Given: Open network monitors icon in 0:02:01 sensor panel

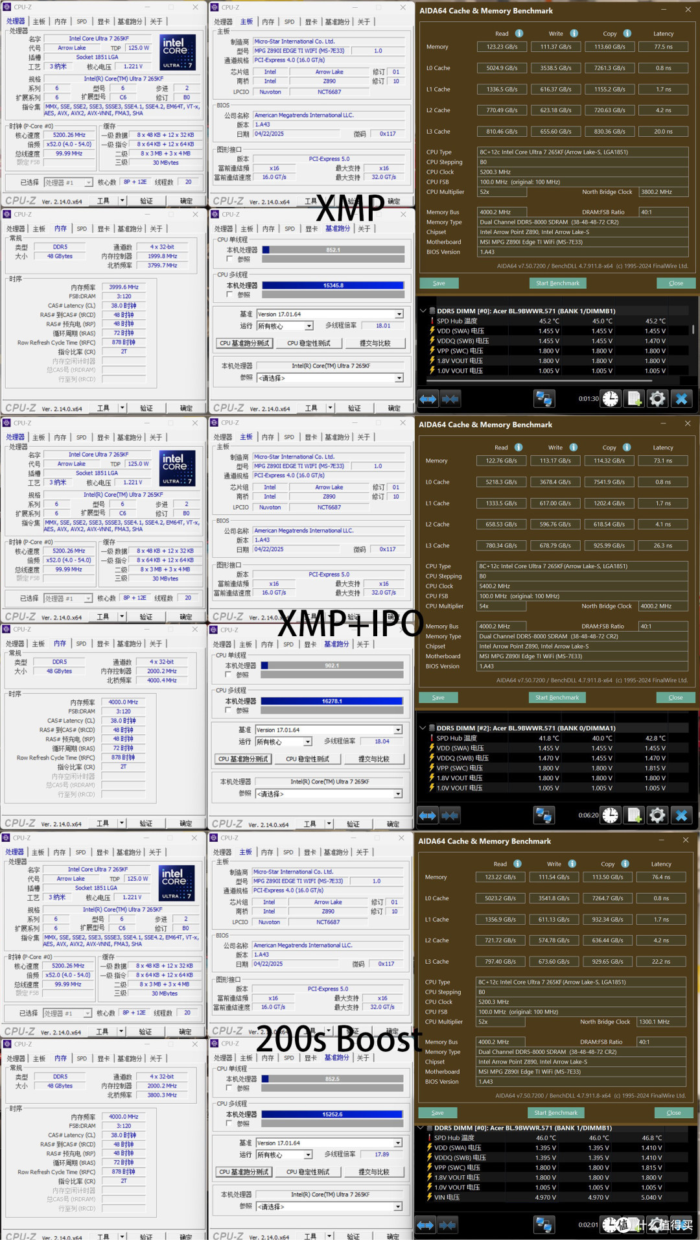Looking at the screenshot, I should point(544,1224).
